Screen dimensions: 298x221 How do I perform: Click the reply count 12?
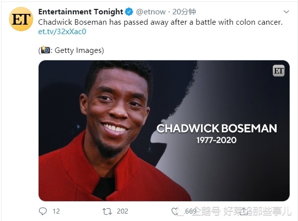56,211
